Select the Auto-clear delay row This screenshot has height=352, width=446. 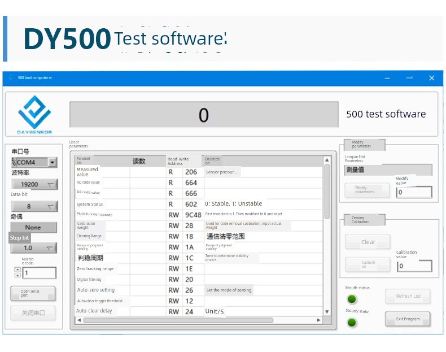pos(199,311)
